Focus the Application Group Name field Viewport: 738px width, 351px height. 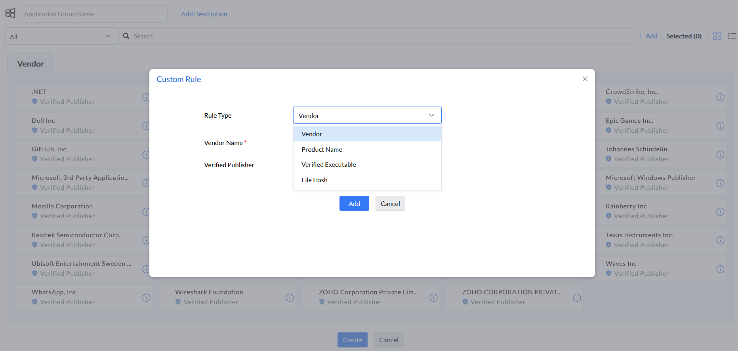point(93,14)
